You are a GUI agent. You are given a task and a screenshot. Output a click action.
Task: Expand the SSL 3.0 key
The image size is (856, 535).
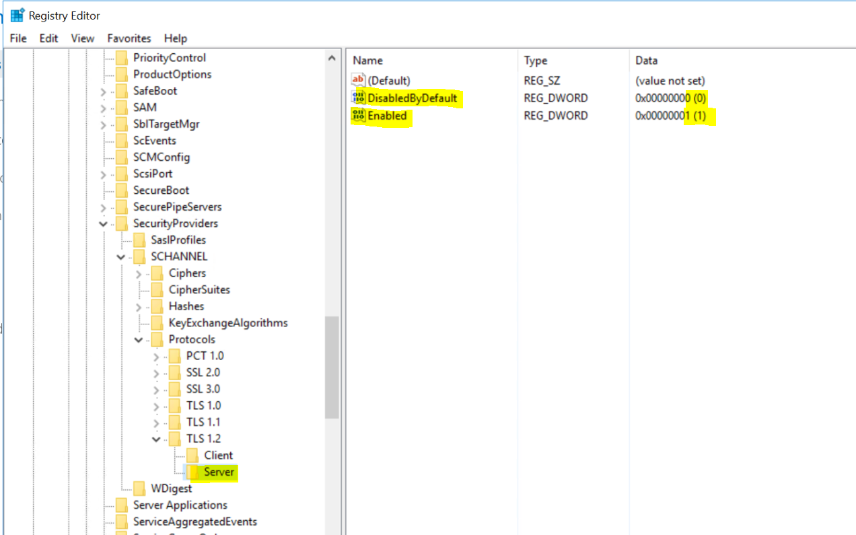click(156, 390)
